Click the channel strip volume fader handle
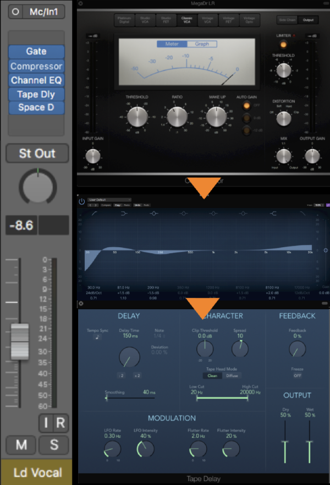 20,341
